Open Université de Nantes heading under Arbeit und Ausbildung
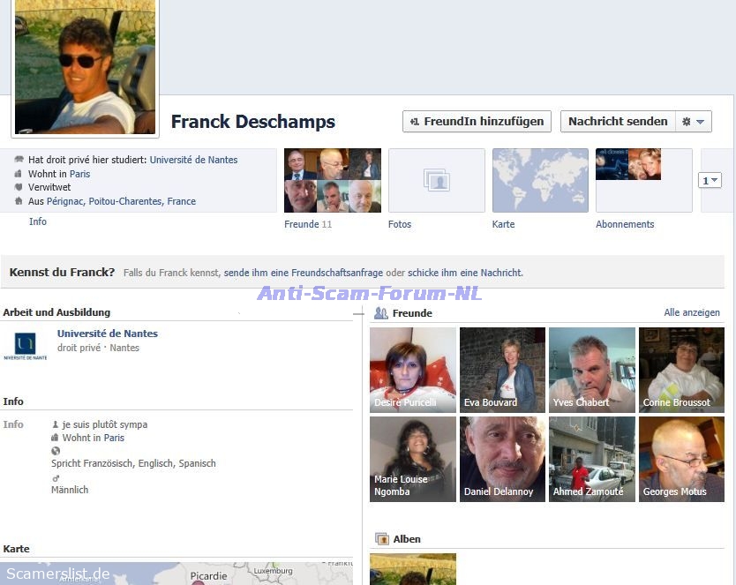Viewport: 736px width, 585px height. (108, 334)
